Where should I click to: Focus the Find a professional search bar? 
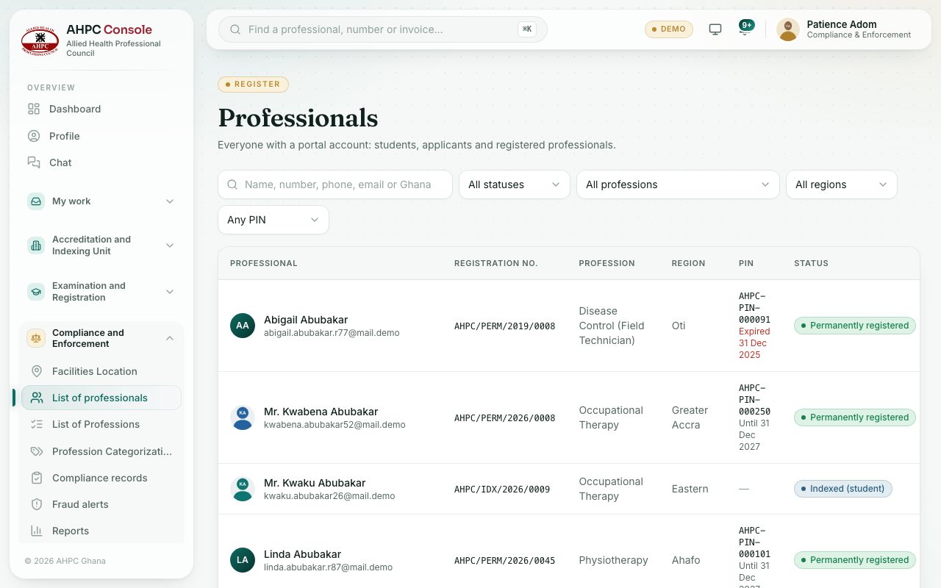tap(383, 29)
